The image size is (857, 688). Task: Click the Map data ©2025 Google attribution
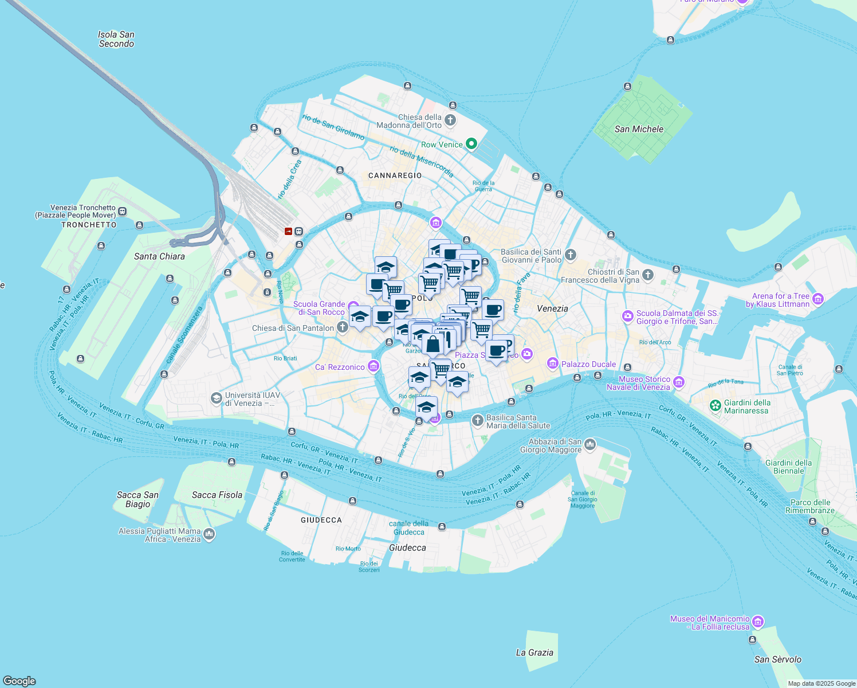click(821, 683)
